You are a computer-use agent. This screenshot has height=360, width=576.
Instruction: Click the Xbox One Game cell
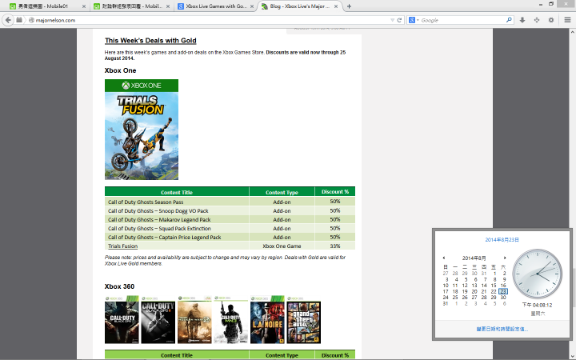point(282,246)
